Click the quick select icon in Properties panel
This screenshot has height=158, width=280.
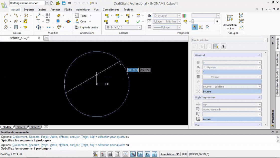coord(216,46)
